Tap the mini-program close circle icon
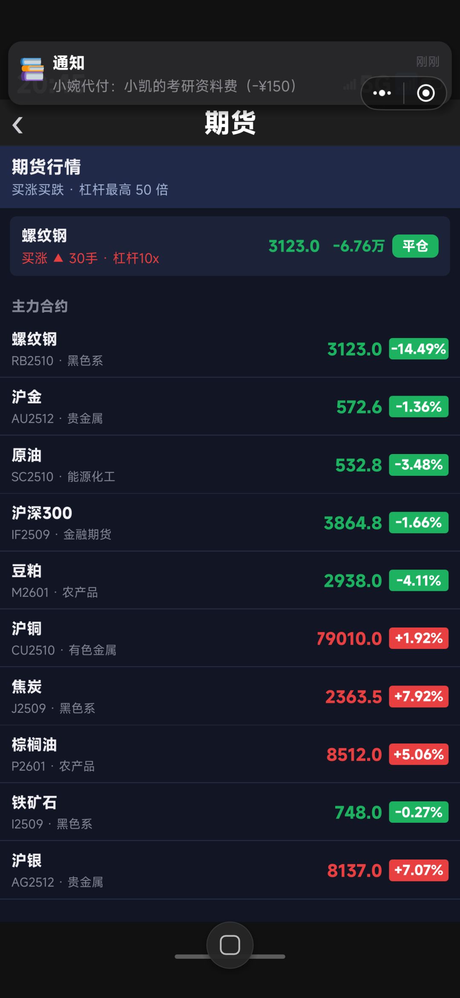460x998 pixels. 425,93
